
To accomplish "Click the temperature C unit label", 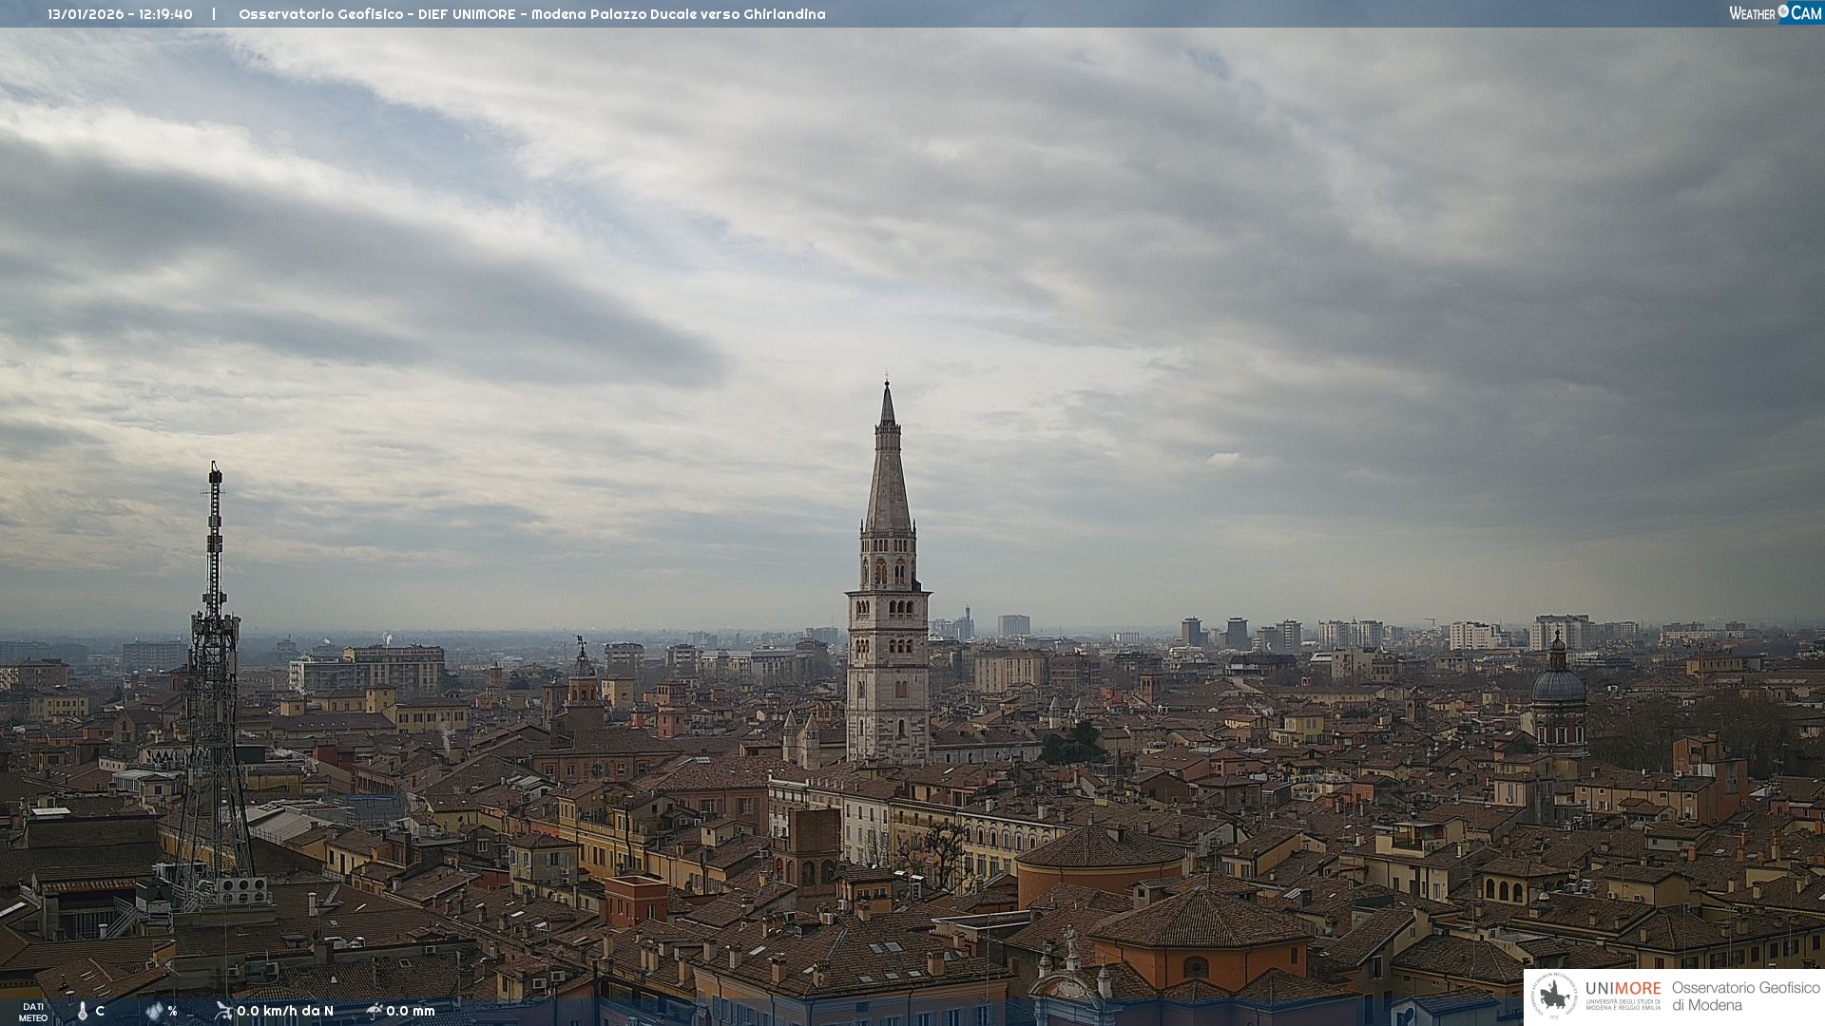I will coord(100,1011).
